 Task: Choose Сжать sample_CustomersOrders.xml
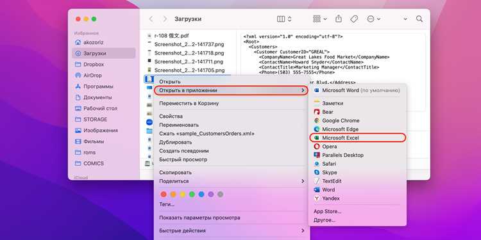click(x=232, y=134)
